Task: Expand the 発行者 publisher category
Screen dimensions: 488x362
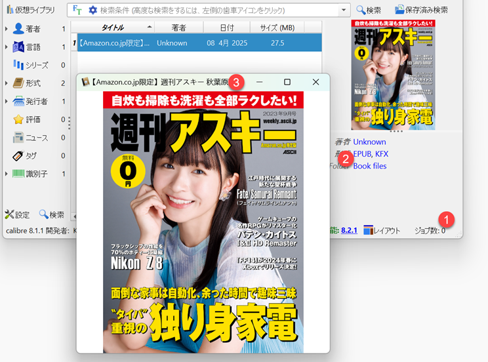Action: click(x=6, y=101)
